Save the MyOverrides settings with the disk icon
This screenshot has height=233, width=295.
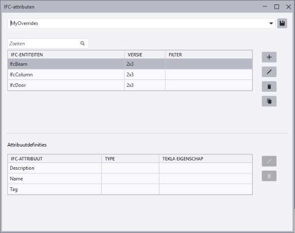pyautogui.click(x=282, y=23)
